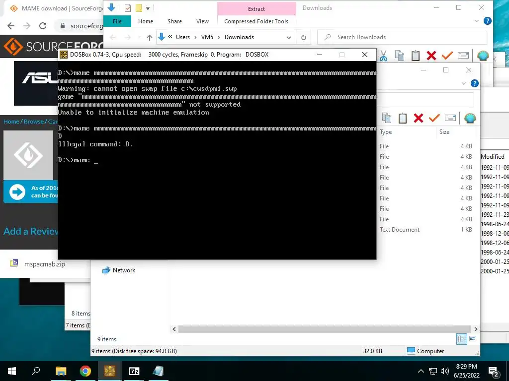
Task: Switch to Details view in the file list
Action: (462, 339)
